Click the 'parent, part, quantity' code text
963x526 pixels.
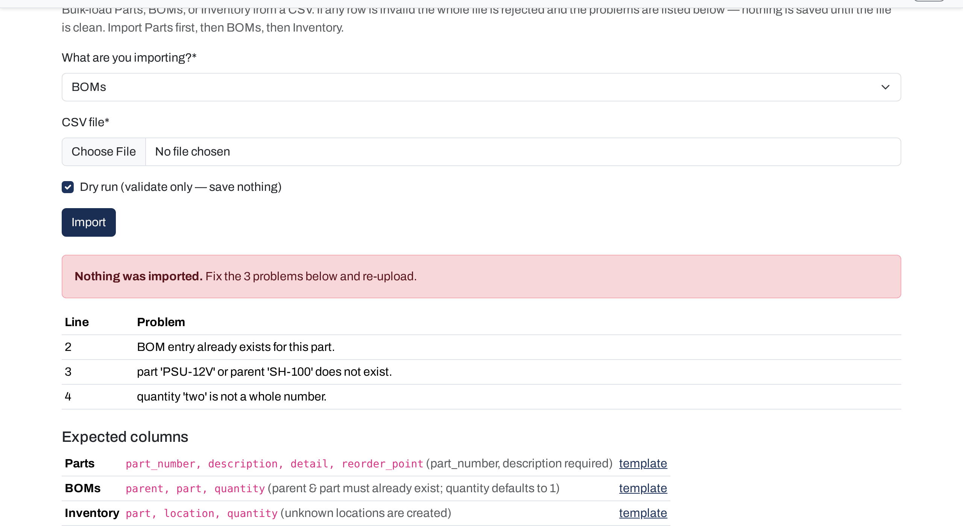tap(195, 489)
